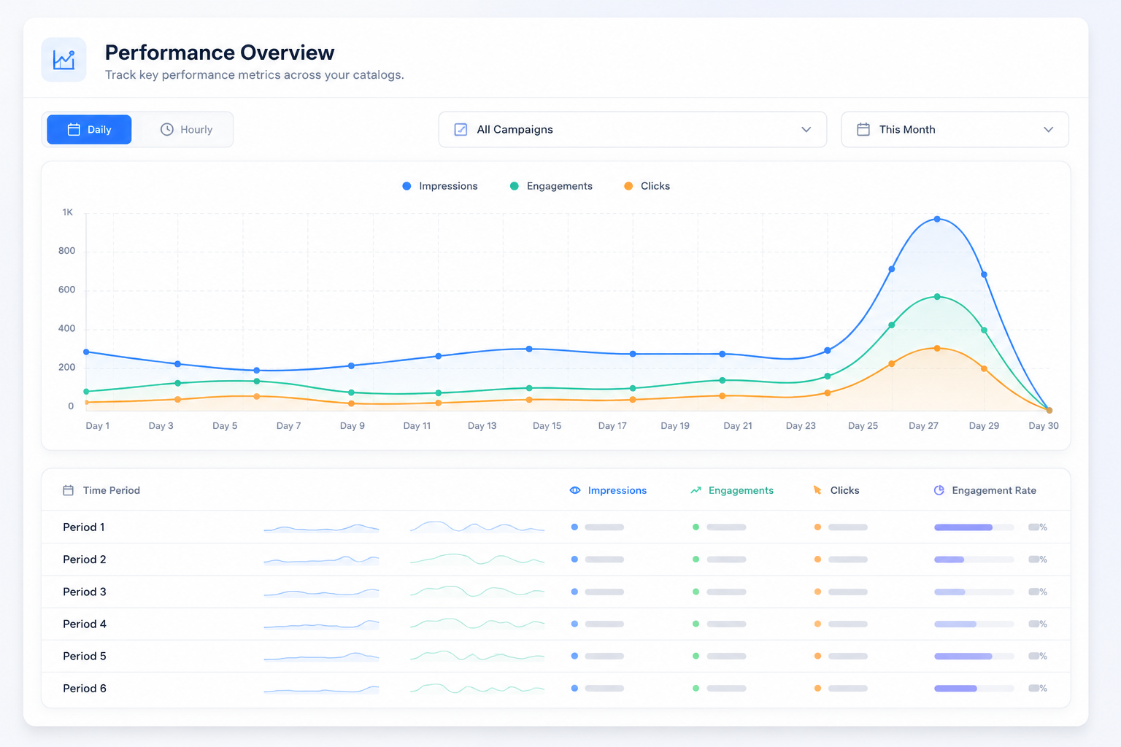Image resolution: width=1121 pixels, height=747 pixels.
Task: Click the All Campaigns chart icon
Action: point(461,129)
